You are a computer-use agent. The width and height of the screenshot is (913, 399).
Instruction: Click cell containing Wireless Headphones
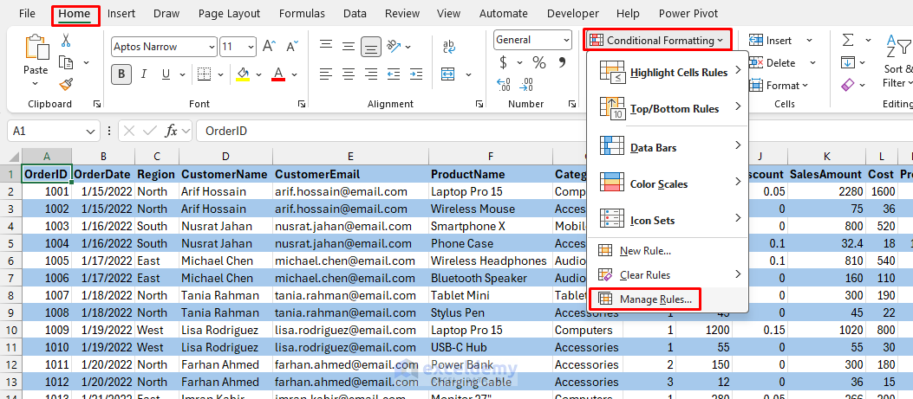tap(490, 261)
